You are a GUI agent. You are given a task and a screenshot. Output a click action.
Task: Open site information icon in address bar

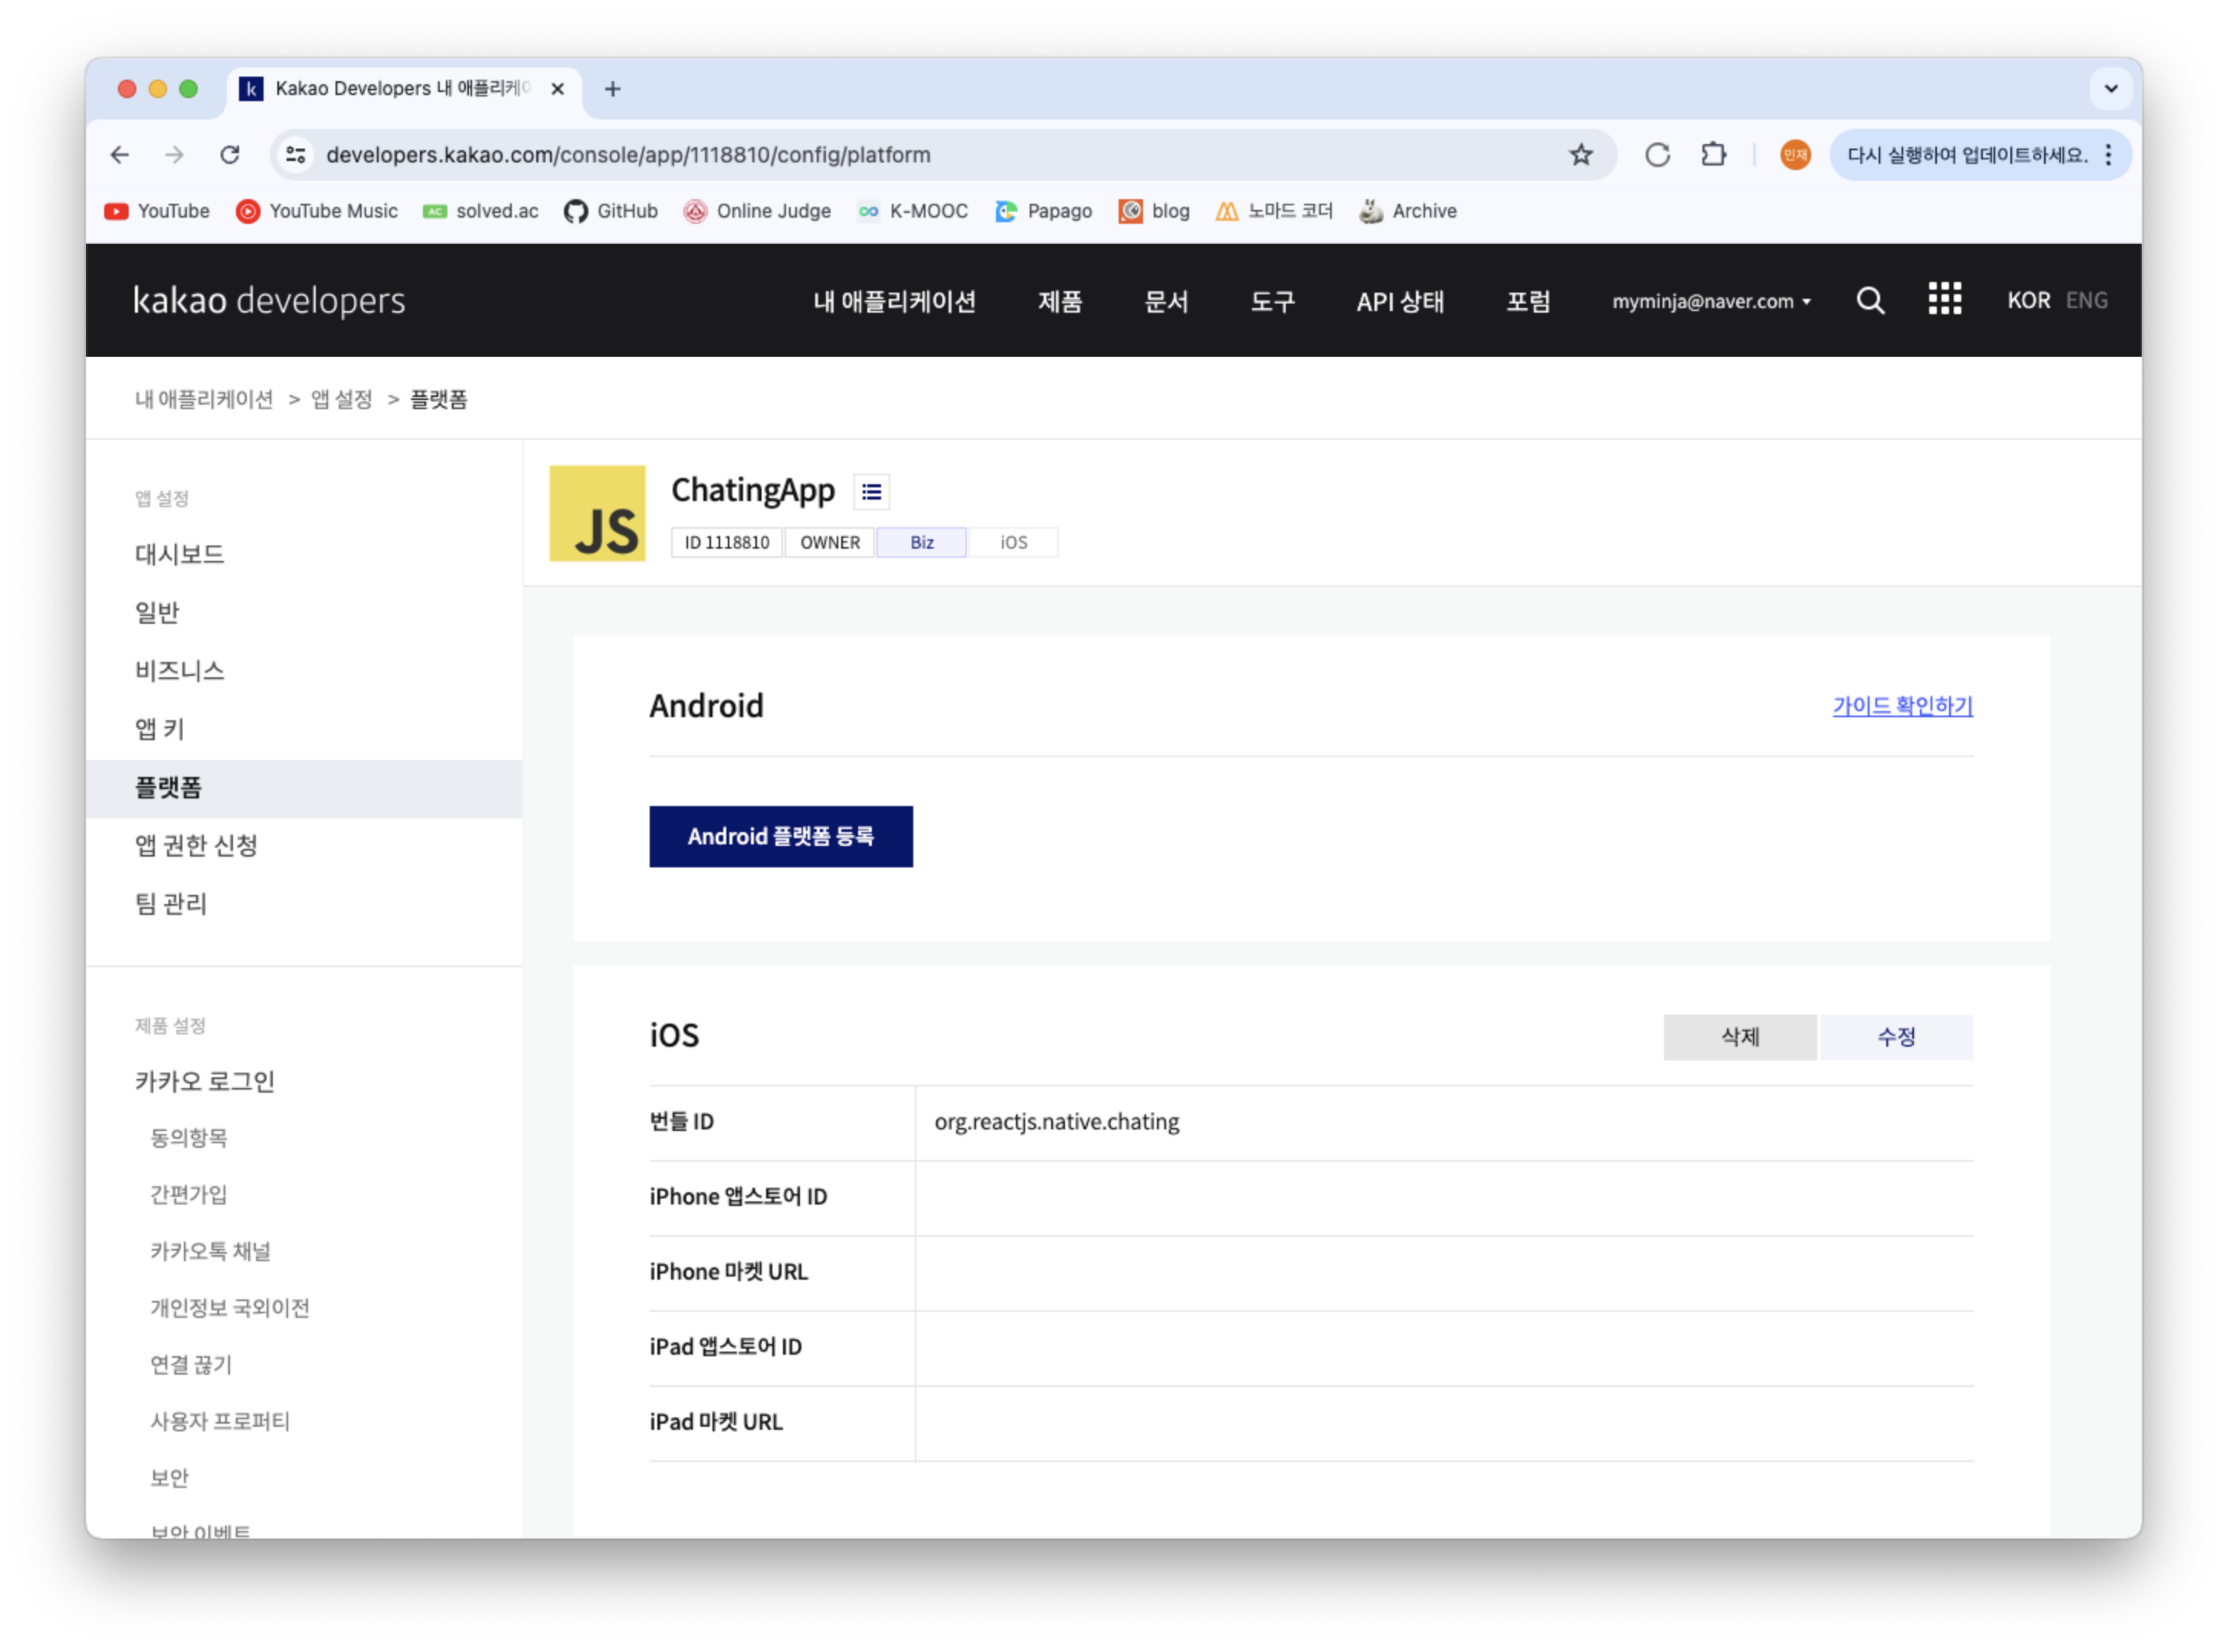click(296, 155)
